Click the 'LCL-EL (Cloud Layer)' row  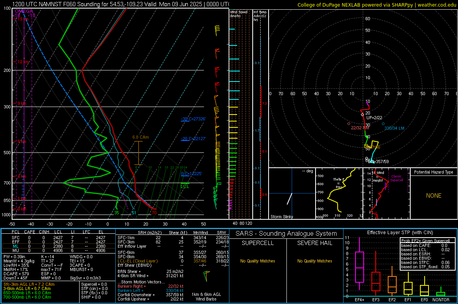(x=173, y=261)
